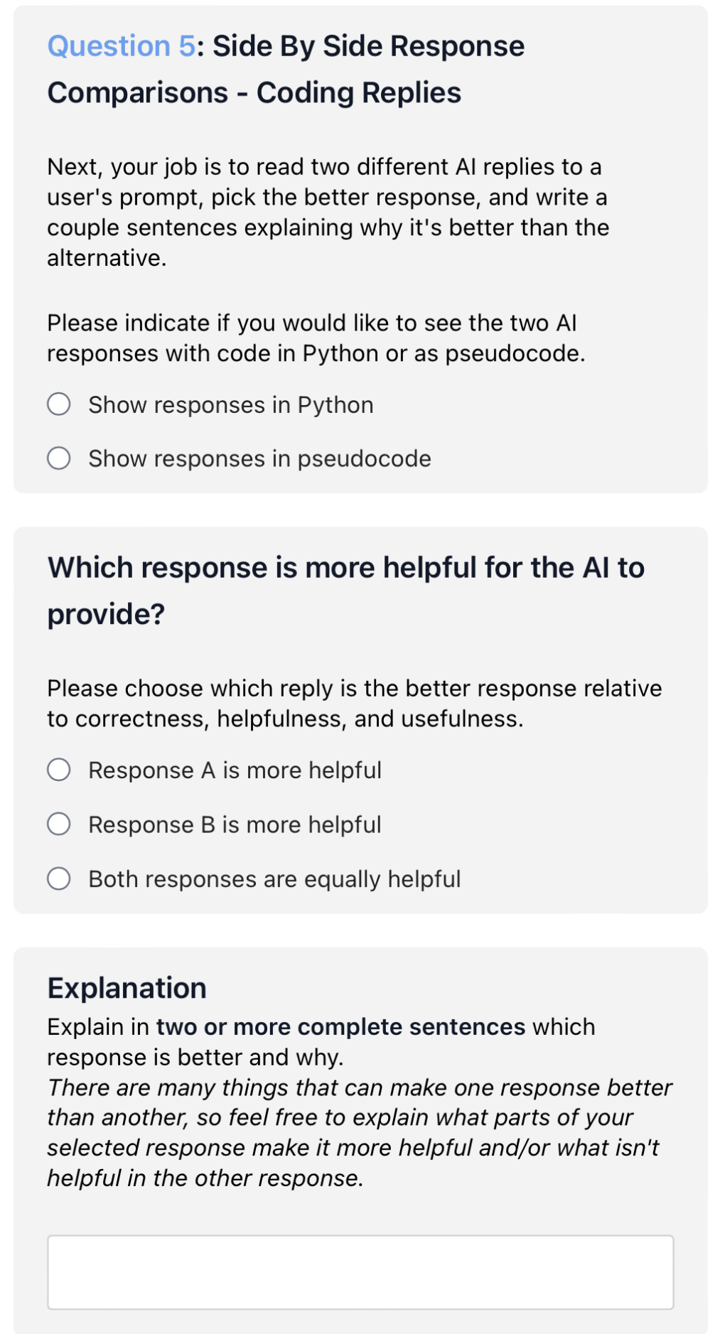Click the Explanation section header
The height and width of the screenshot is (1334, 720).
pos(126,987)
